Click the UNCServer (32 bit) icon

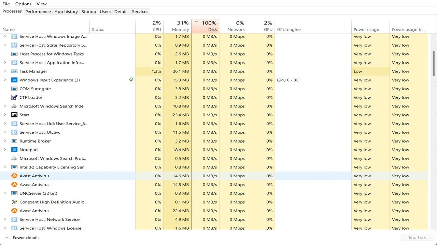tap(14, 193)
